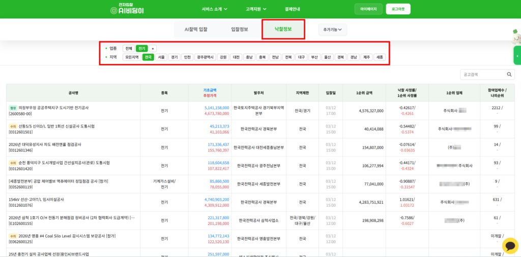Click the AI비딩이 logo in header
521x257 pixels.
[x=127, y=9]
